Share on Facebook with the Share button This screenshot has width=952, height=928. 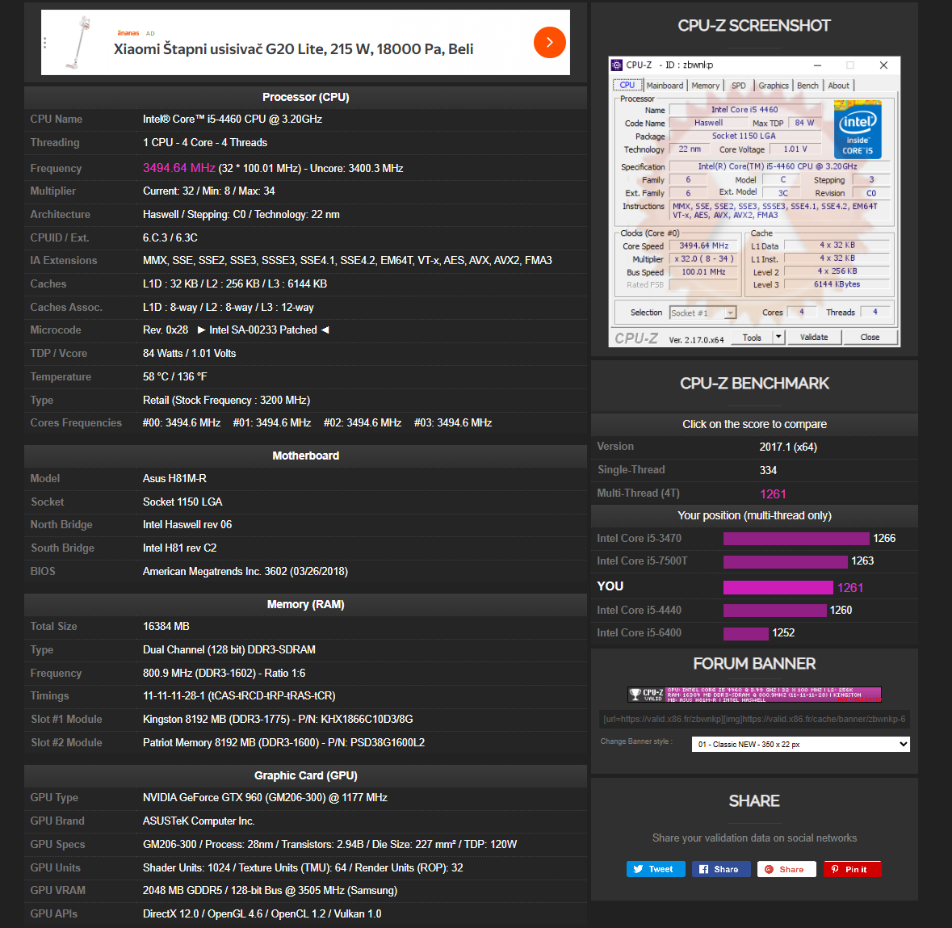721,869
